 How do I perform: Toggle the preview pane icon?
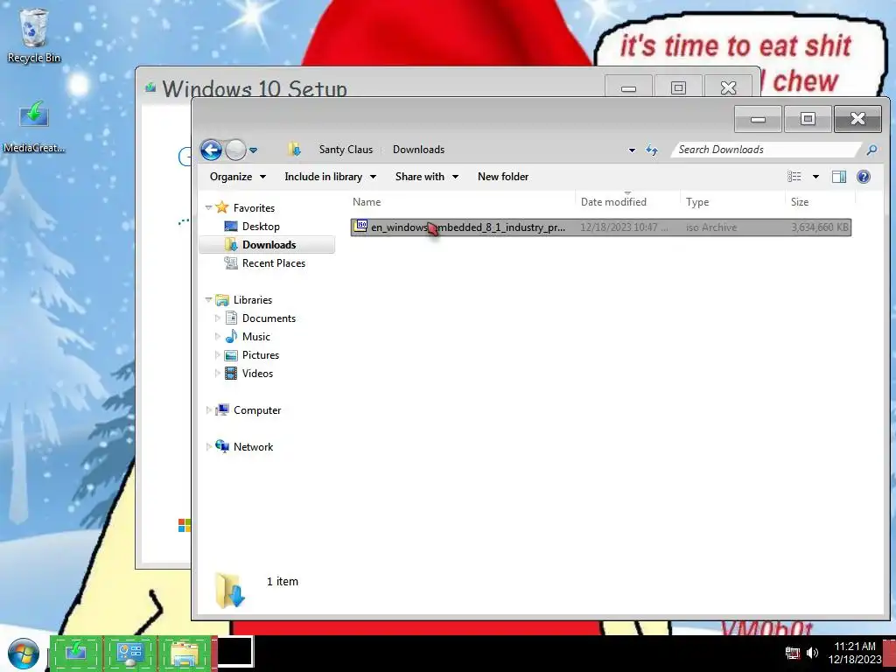(x=839, y=177)
